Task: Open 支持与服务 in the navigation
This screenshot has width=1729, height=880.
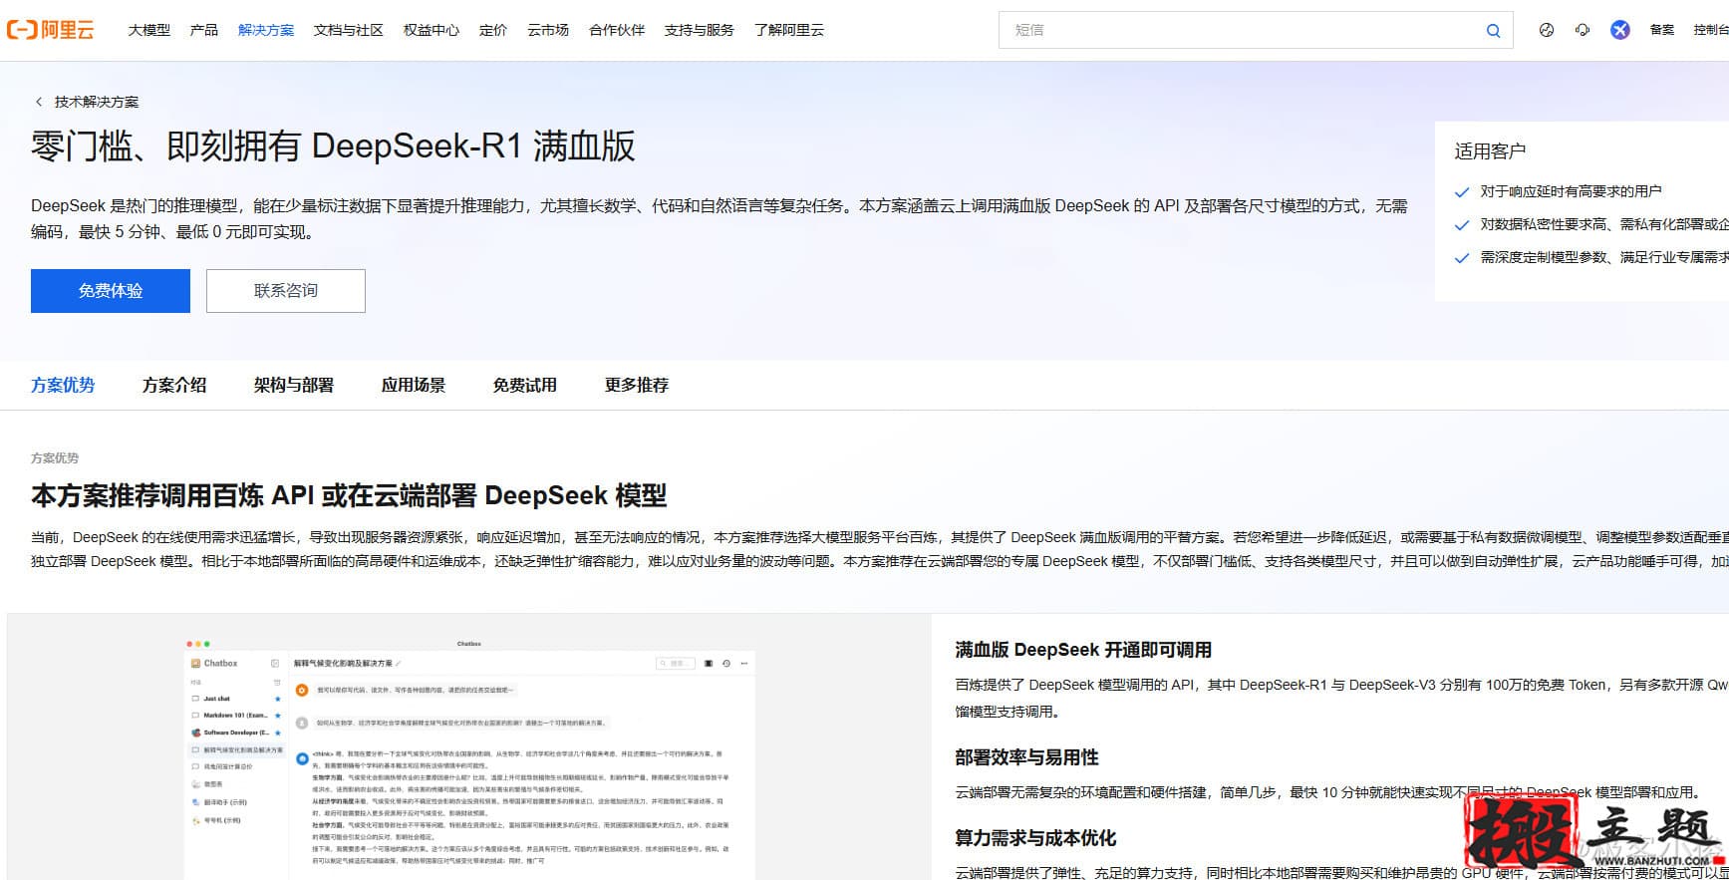Action: [x=700, y=30]
